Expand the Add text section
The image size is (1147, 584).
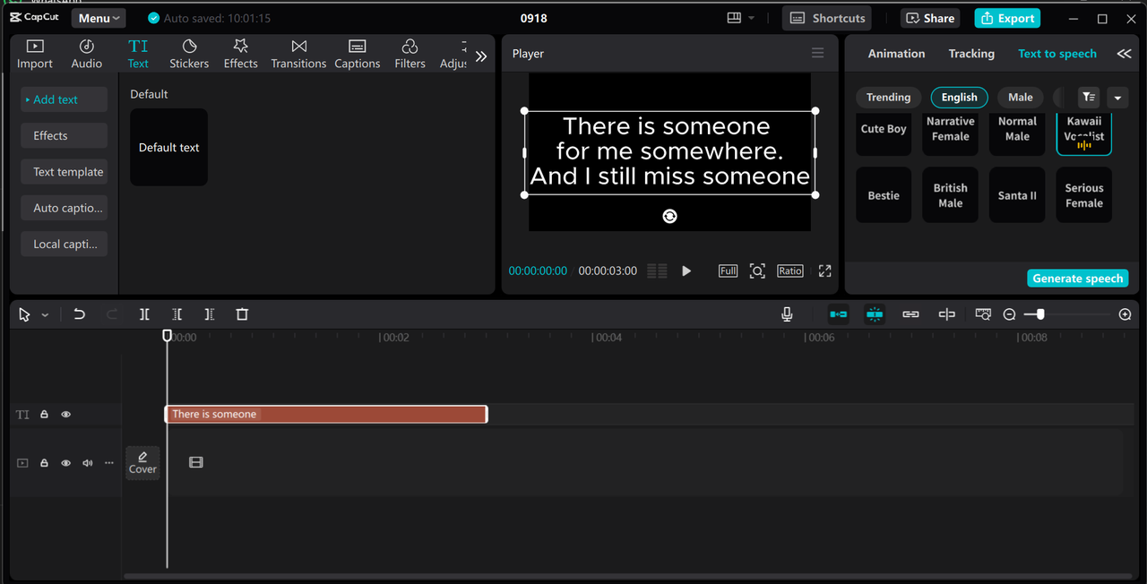(64, 99)
